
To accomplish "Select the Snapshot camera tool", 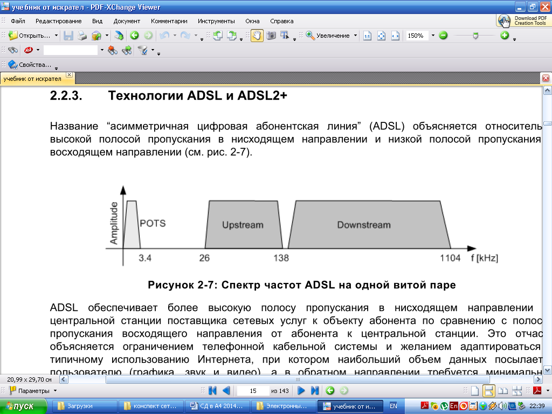I will pyautogui.click(x=271, y=36).
